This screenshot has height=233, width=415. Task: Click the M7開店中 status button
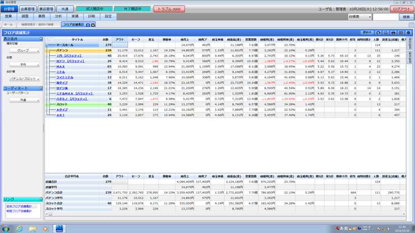(132, 9)
